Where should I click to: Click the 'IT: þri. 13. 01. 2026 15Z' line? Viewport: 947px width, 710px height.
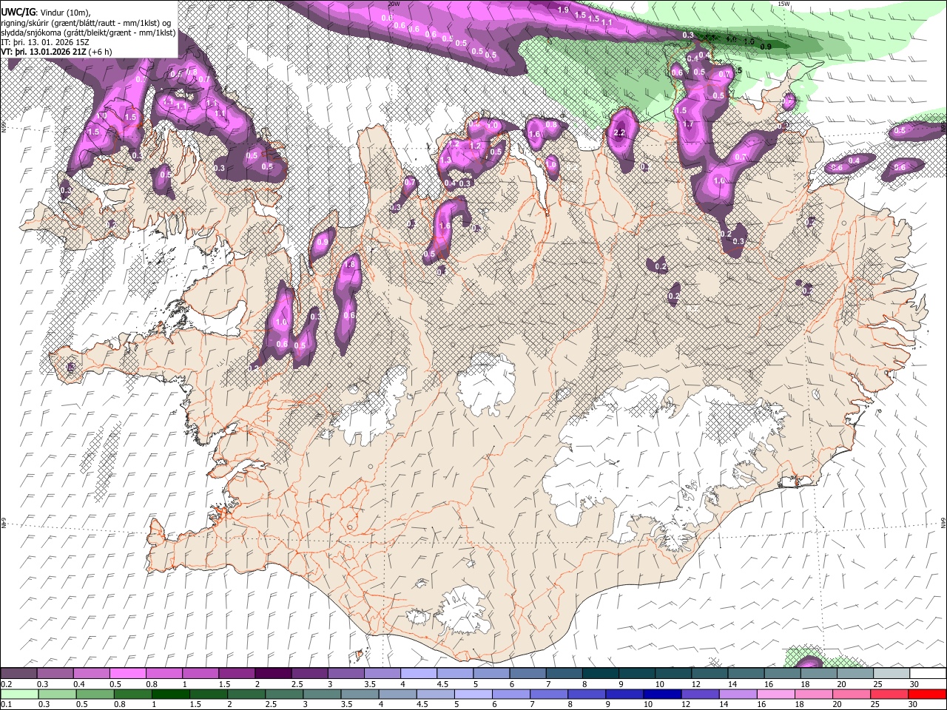click(x=46, y=42)
